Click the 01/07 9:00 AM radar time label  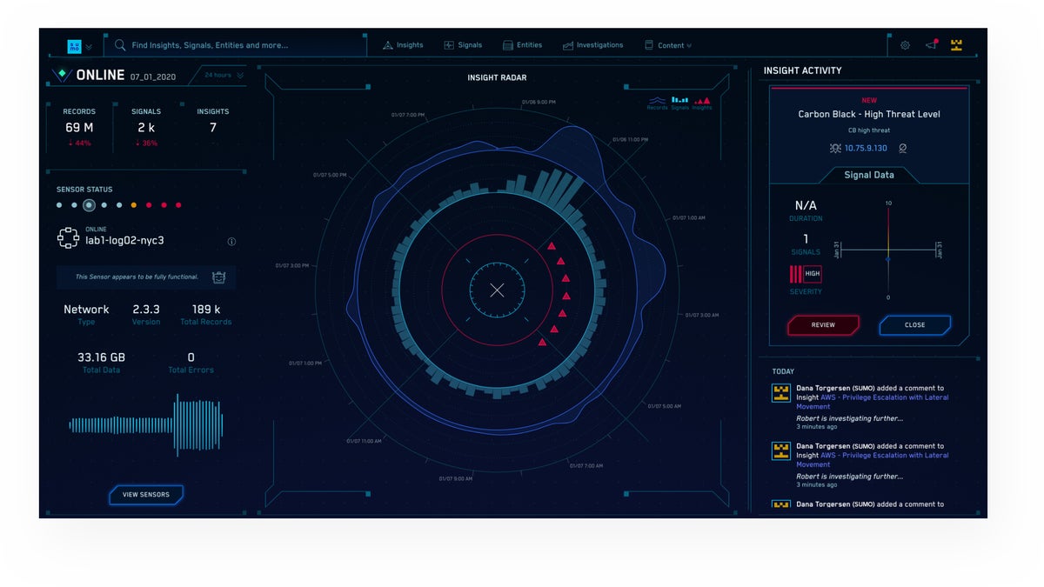point(456,479)
